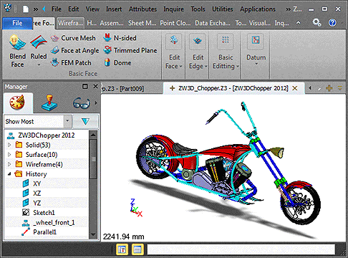Select the YZ datum plane
The image size is (348, 258).
coord(32,203)
